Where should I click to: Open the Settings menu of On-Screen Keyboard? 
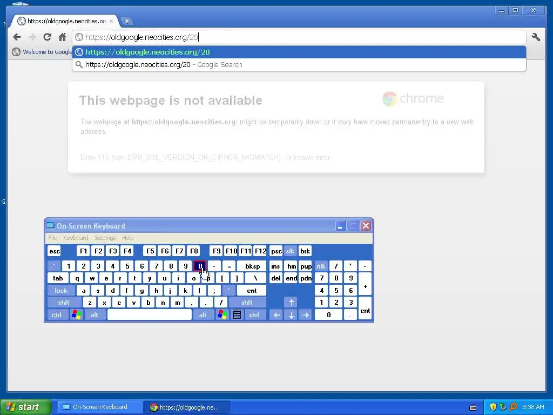tap(105, 238)
